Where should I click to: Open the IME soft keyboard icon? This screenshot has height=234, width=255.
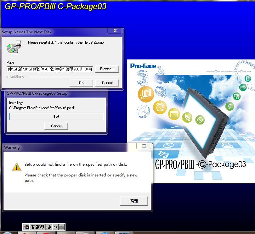point(61,227)
